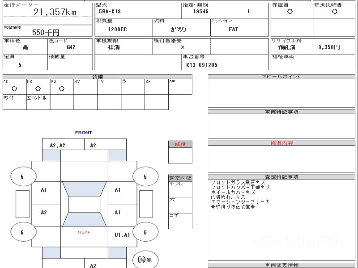Click the U1,A1 damage mark
This screenshot has width=358, height=268.
tap(122, 235)
